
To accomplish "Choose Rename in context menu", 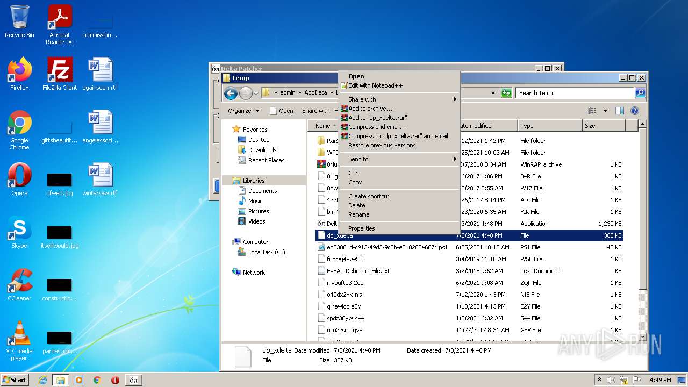I will coord(399,214).
